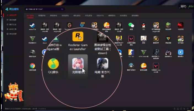The image size is (194, 111).
Task: Launch 逃离塔科夫 game icon
Action: pyautogui.click(x=168, y=52)
